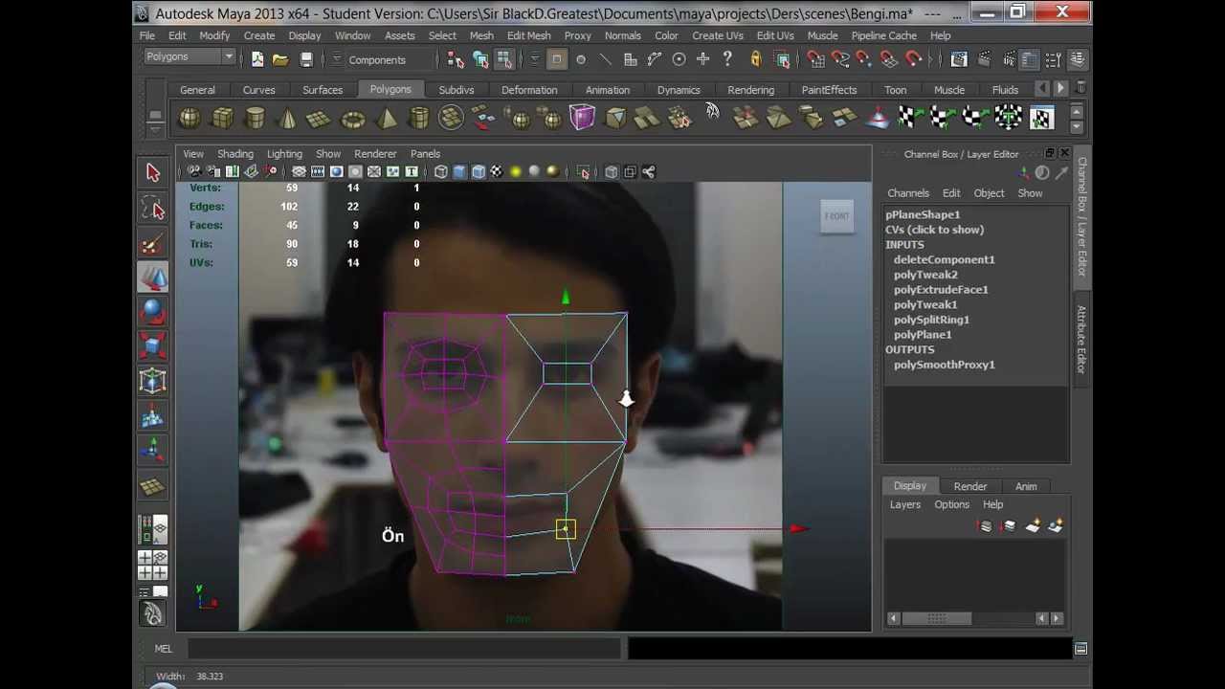Switch to the Surfaces shelf tab
1225x689 pixels.
323,90
